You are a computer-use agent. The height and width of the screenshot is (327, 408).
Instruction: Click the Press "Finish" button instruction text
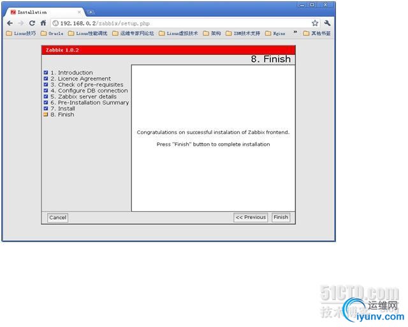tap(213, 144)
